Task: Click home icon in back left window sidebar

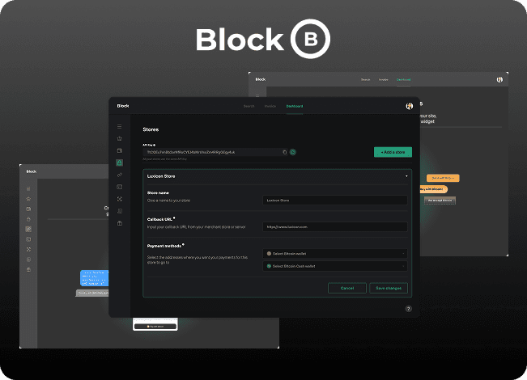Action: click(28, 199)
